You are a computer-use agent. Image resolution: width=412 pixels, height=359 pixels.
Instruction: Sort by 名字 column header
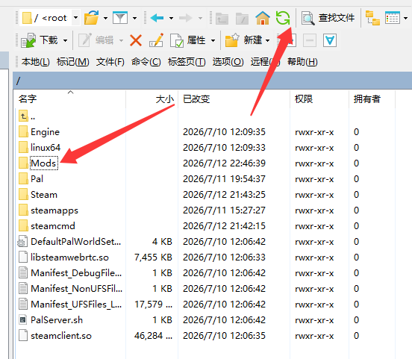click(x=69, y=99)
